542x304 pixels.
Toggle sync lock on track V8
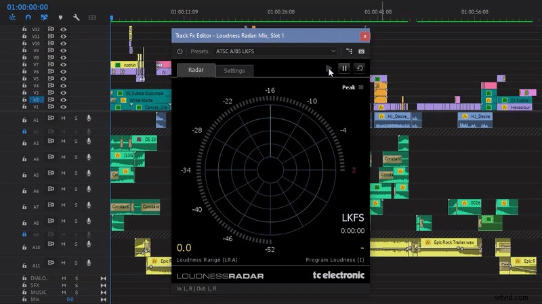tap(51, 58)
